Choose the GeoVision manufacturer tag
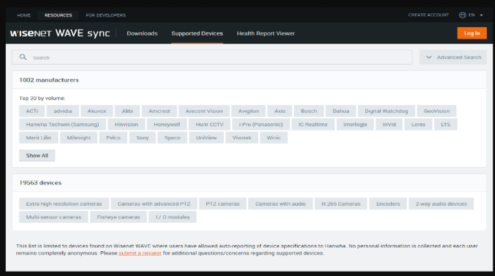Image resolution: width=495 pixels, height=276 pixels. 437,111
